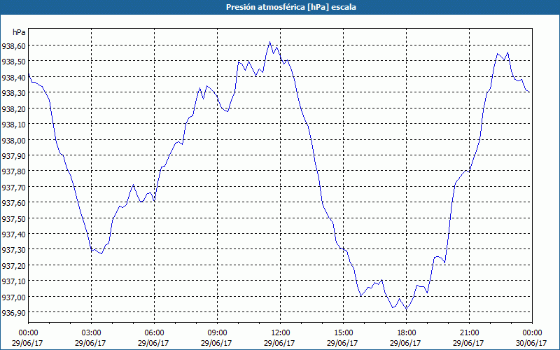Select the 938,10 y-axis value
560x350 pixels.
click(13, 125)
